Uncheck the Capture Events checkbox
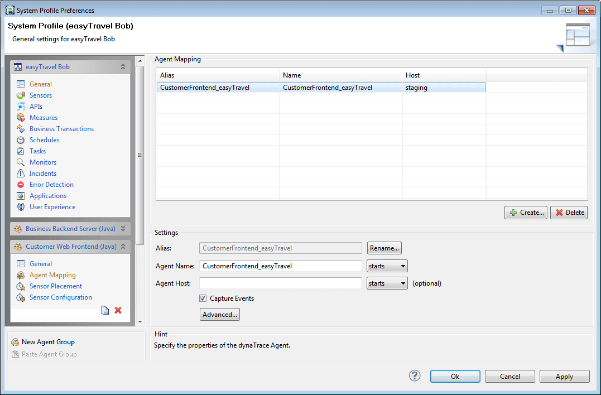 click(x=203, y=298)
